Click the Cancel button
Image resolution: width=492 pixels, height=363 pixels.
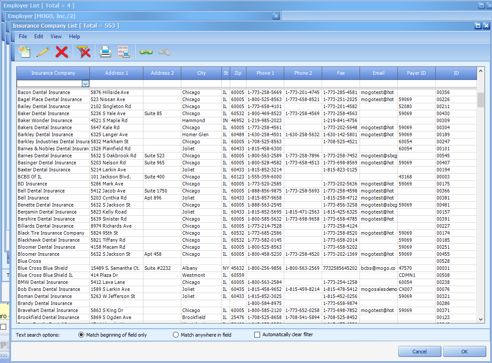pos(419,352)
